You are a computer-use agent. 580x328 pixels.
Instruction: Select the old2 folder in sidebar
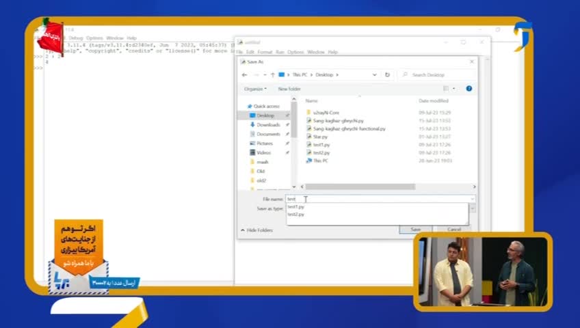point(261,180)
